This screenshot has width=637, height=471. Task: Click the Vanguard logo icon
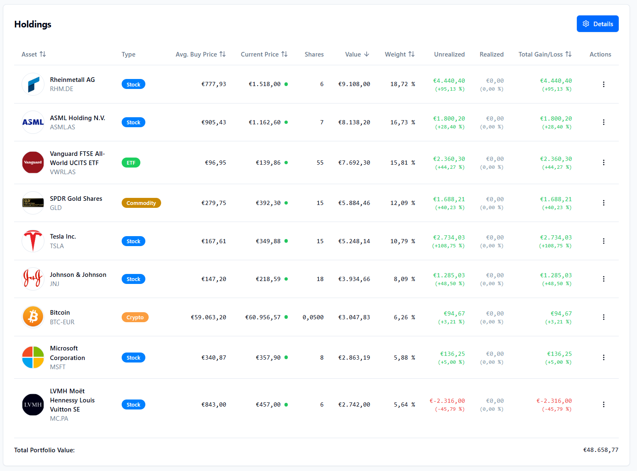[x=33, y=163]
